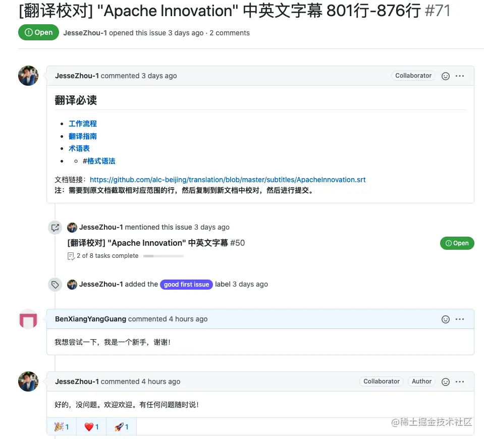484x439 pixels.
Task: Open referenced issue #50 title link
Action: click(156, 243)
